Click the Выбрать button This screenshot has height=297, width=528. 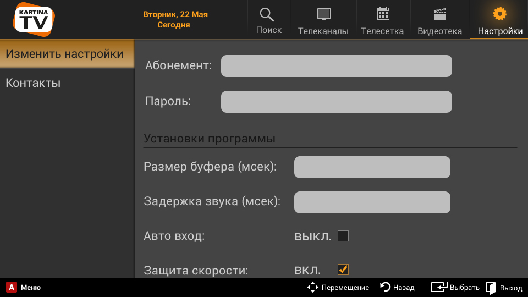455,287
